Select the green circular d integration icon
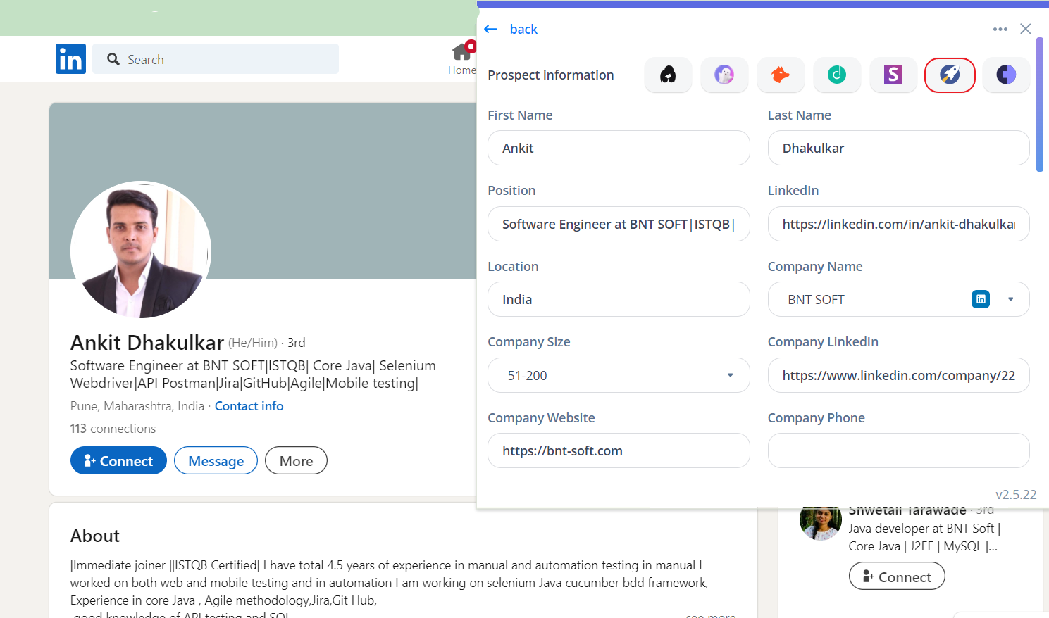The height and width of the screenshot is (618, 1049). (x=837, y=75)
